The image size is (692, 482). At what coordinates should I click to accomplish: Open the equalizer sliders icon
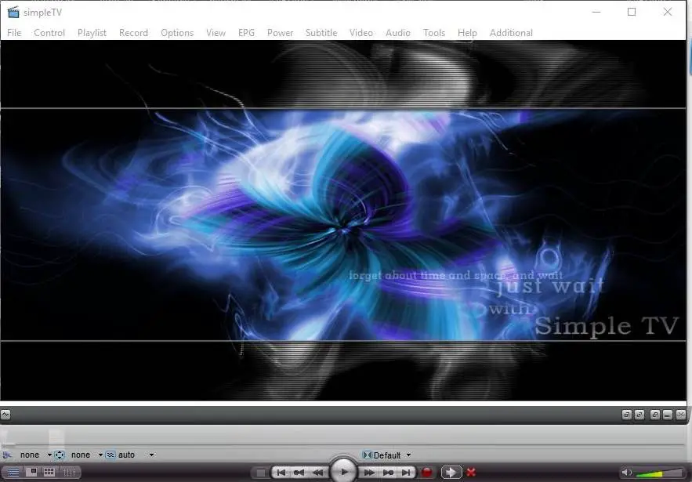69,473
